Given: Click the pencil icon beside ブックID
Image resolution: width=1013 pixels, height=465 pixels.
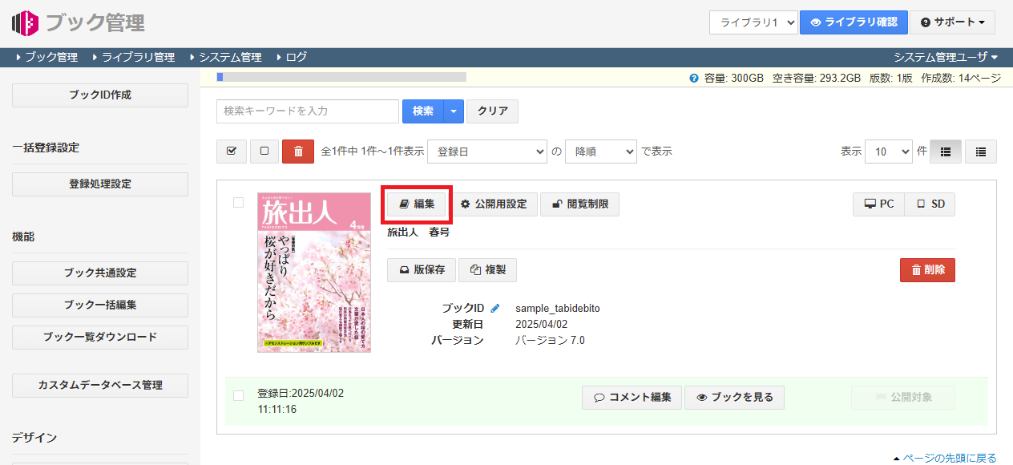Looking at the screenshot, I should pos(495,309).
